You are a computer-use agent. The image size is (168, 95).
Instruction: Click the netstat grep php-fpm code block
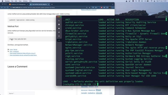32,39
